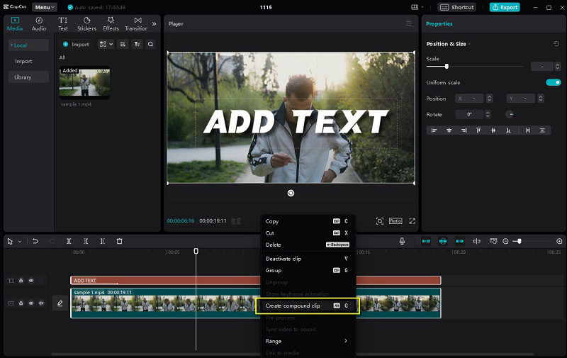
Task: Toggle the Uniform scale switch
Action: [553, 82]
